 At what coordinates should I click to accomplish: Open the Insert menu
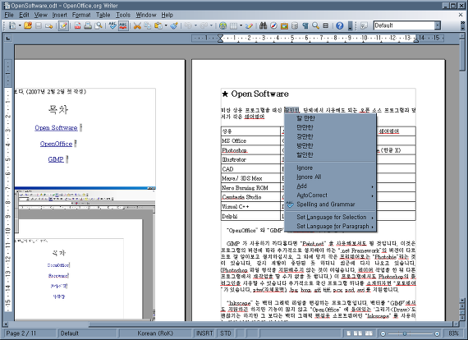(x=60, y=15)
